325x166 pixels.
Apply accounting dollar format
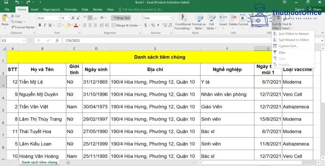pos(146,25)
